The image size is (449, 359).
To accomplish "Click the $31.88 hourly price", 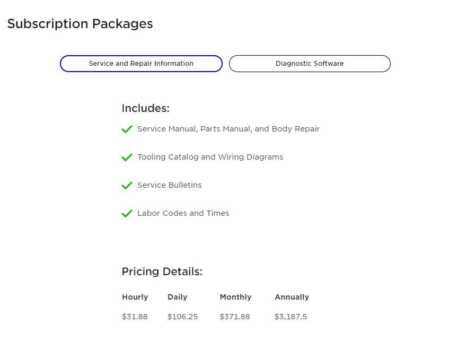I will point(135,317).
